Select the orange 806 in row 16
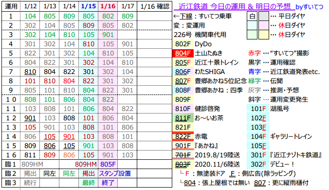The image size is (329, 190). point(69,155)
